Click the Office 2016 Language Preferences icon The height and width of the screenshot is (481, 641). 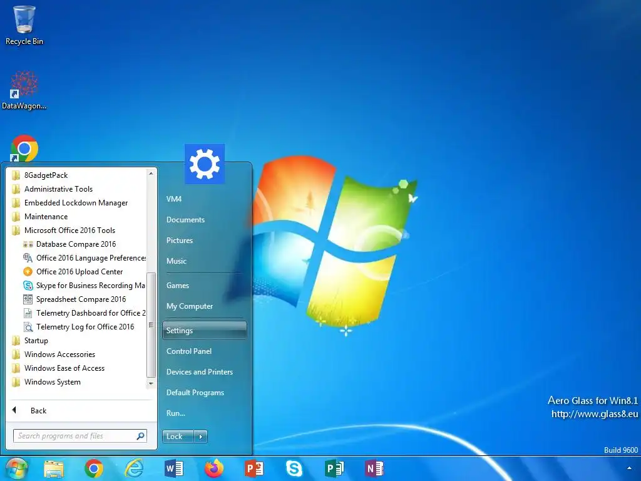(x=28, y=258)
